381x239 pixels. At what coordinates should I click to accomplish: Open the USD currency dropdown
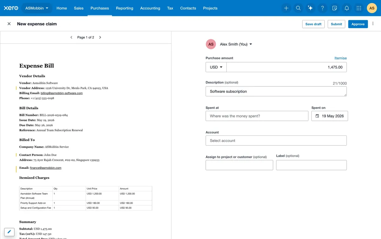click(x=216, y=67)
